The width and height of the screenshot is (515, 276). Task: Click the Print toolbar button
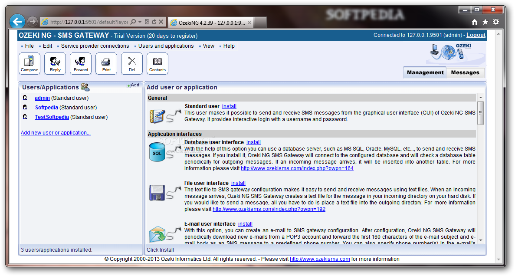coord(106,64)
